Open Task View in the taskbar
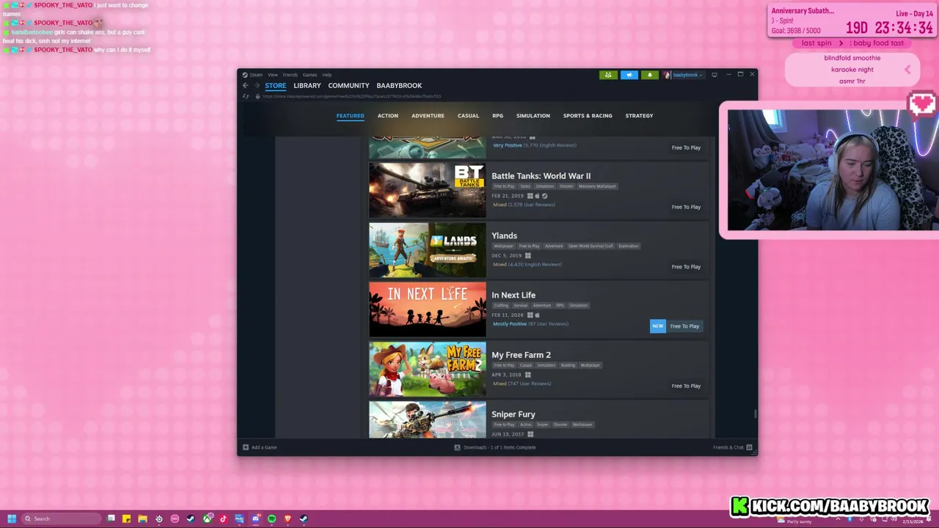 click(x=111, y=519)
